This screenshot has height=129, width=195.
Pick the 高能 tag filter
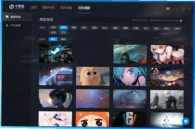tap(115, 28)
